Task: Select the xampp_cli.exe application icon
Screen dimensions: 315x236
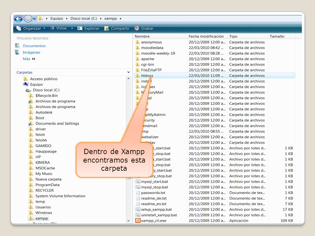Action: 137,221
